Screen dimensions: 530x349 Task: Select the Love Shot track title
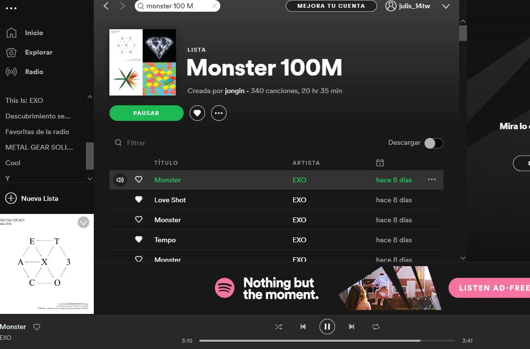pos(170,200)
